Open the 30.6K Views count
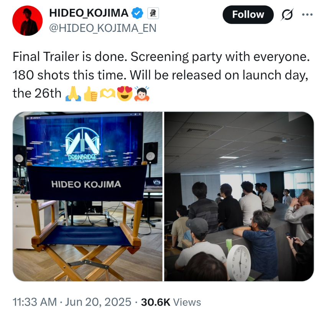The width and height of the screenshot is (327, 317). (171, 302)
